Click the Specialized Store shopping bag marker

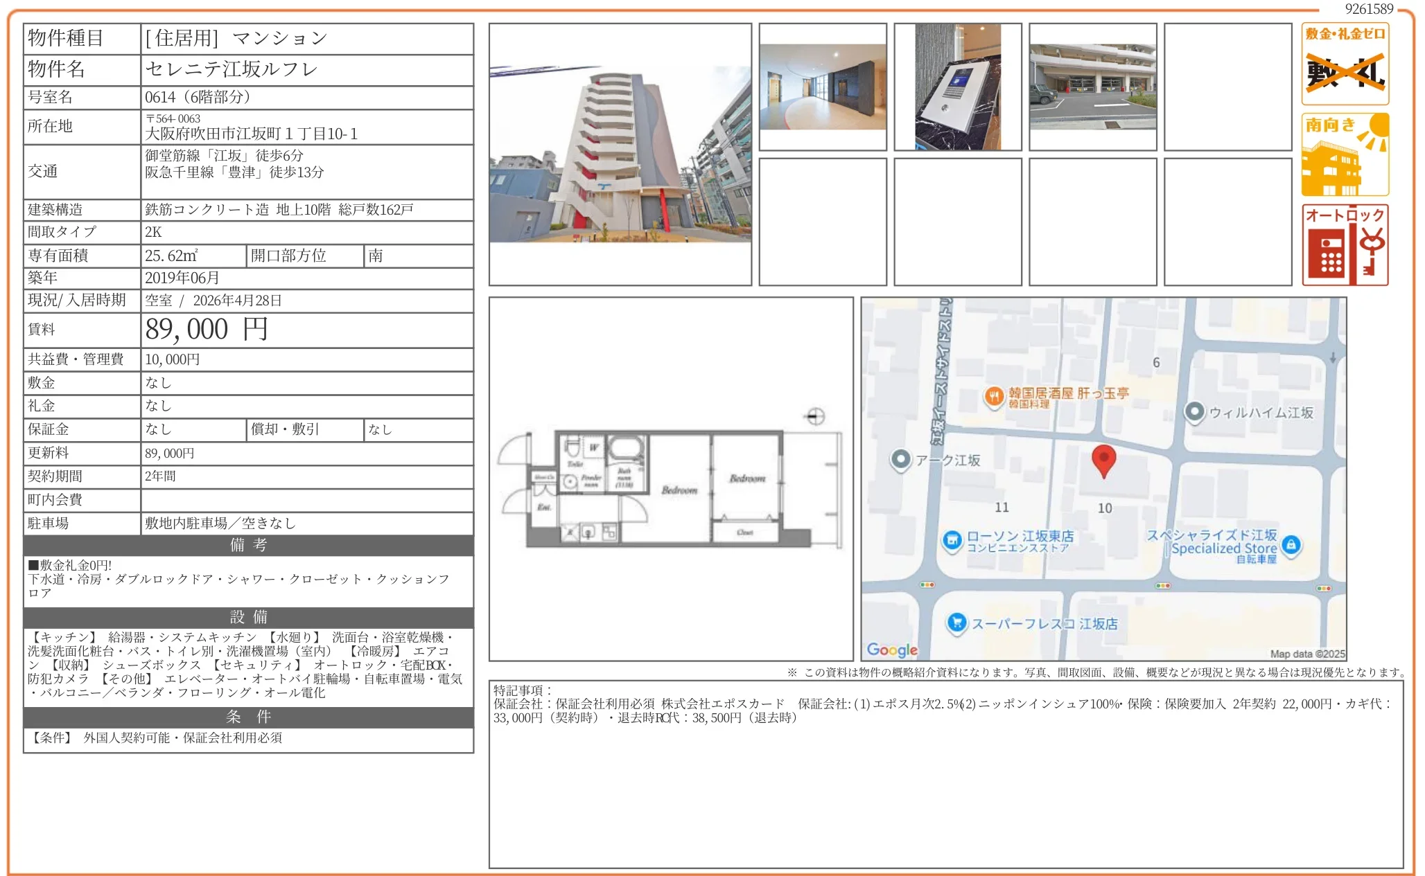pyautogui.click(x=1291, y=545)
